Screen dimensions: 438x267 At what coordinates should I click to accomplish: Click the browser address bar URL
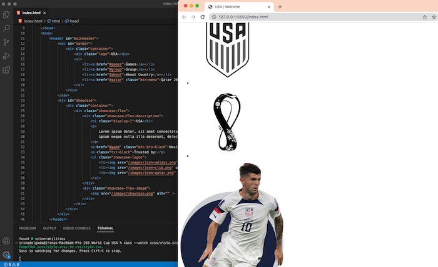point(243,17)
